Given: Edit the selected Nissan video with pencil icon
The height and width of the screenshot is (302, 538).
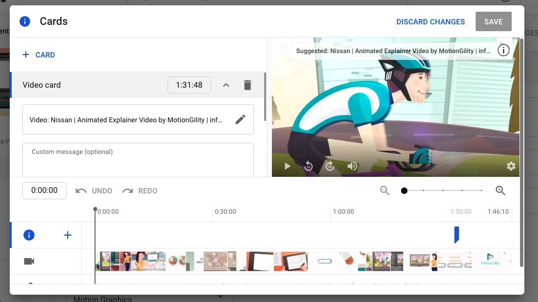Looking at the screenshot, I should tap(241, 119).
